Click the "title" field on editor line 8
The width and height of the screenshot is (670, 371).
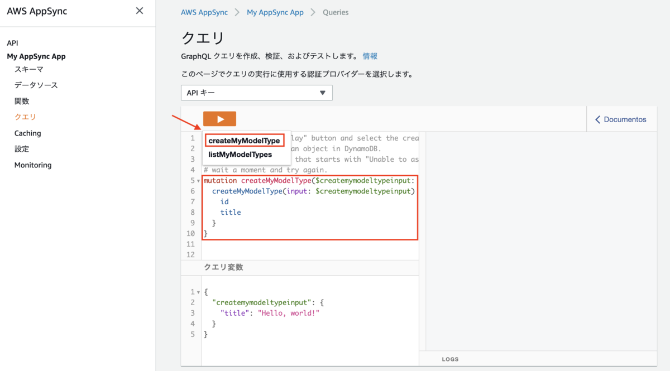pos(231,212)
